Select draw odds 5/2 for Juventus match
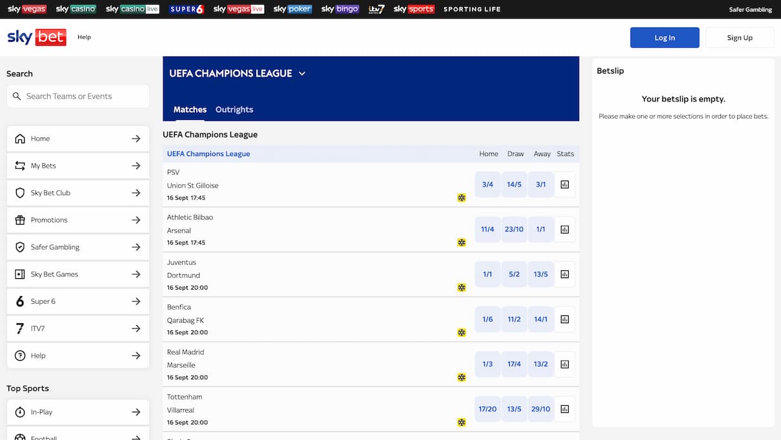This screenshot has width=781, height=440. tap(514, 274)
